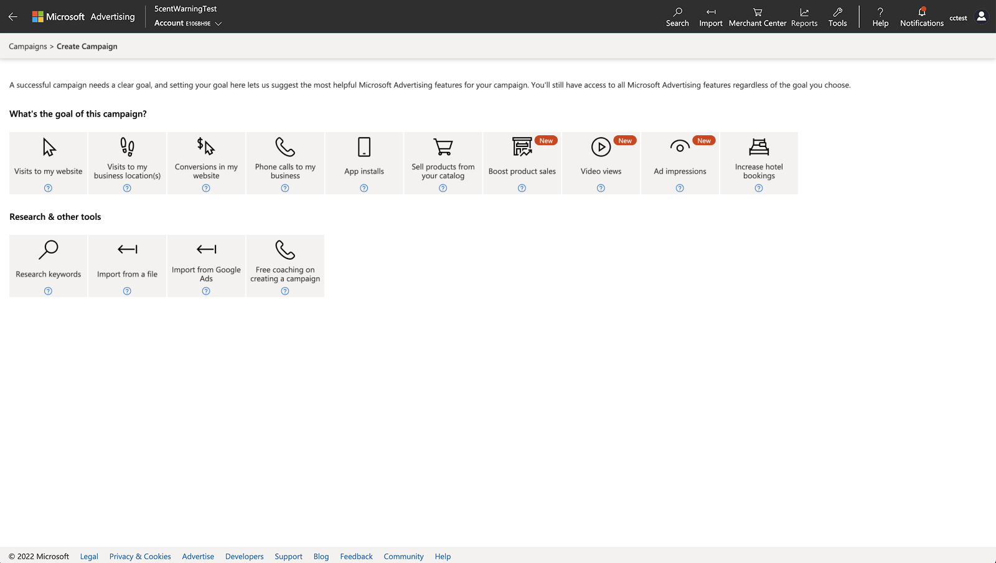Open help icon under Import from Google Ads
The width and height of the screenshot is (996, 563).
206,291
